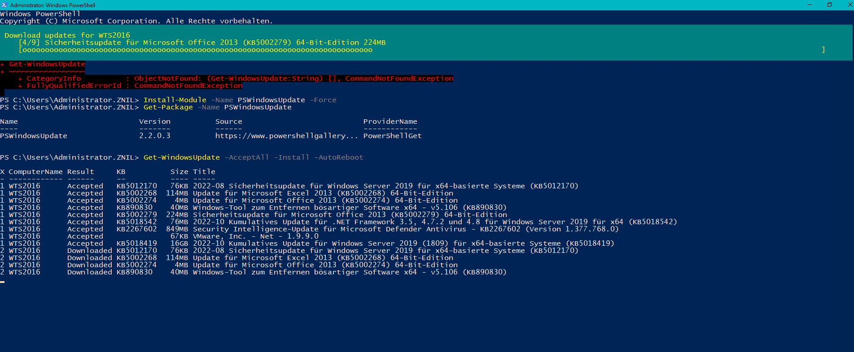The image size is (854, 352).
Task: Click the 'VMware, Inc. - Net' update row
Action: coord(255,236)
